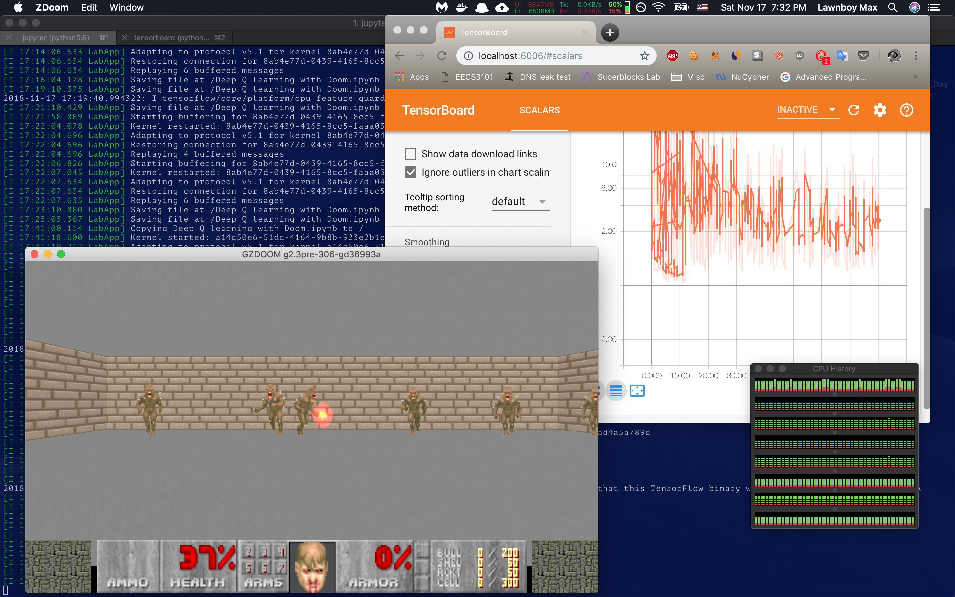Fit chart domain to data
Viewport: 955px width, 597px height.
click(637, 391)
